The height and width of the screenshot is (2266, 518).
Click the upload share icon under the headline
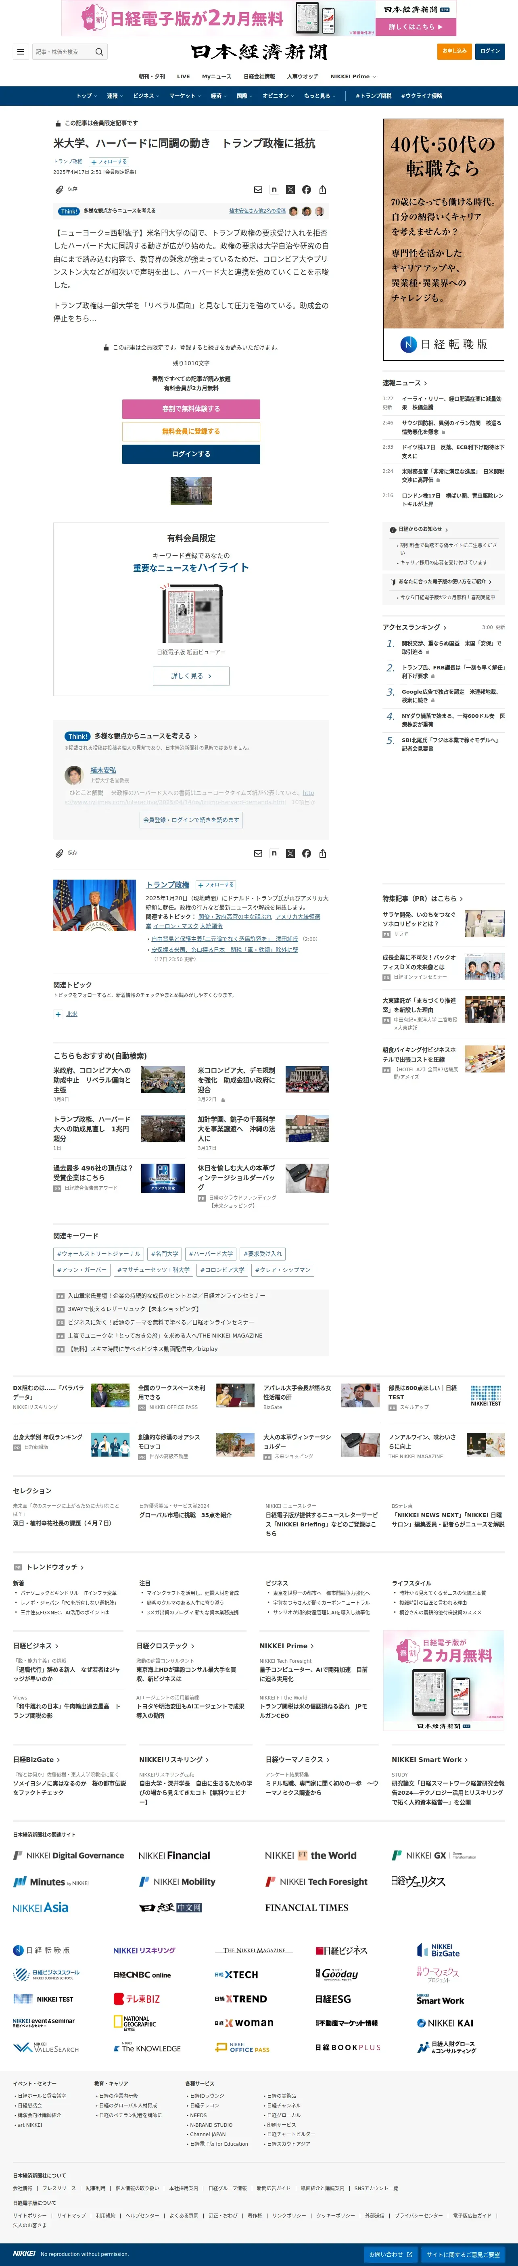point(323,189)
